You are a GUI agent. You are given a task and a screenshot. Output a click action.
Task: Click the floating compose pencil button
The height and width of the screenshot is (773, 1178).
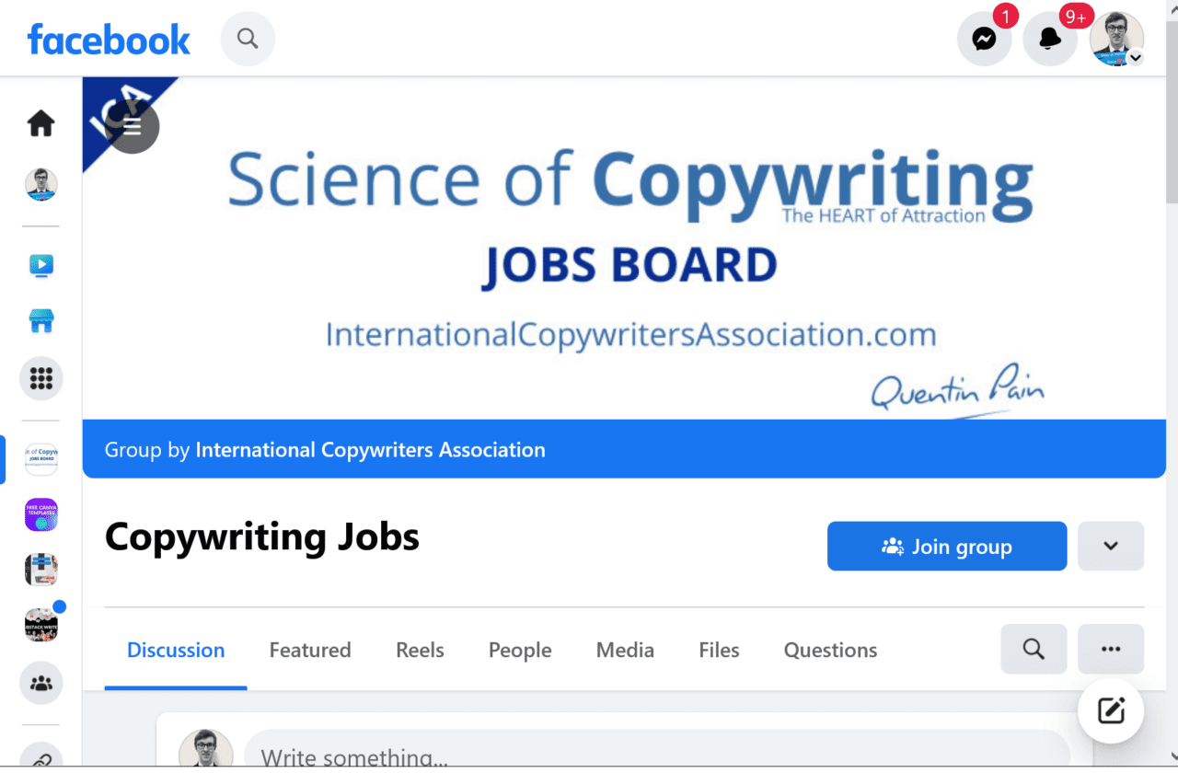coord(1111,710)
